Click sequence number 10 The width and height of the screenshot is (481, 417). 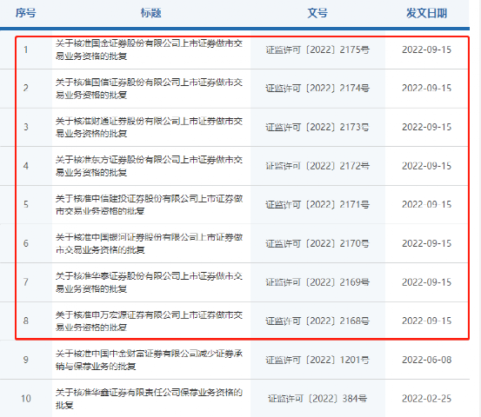pyautogui.click(x=26, y=399)
